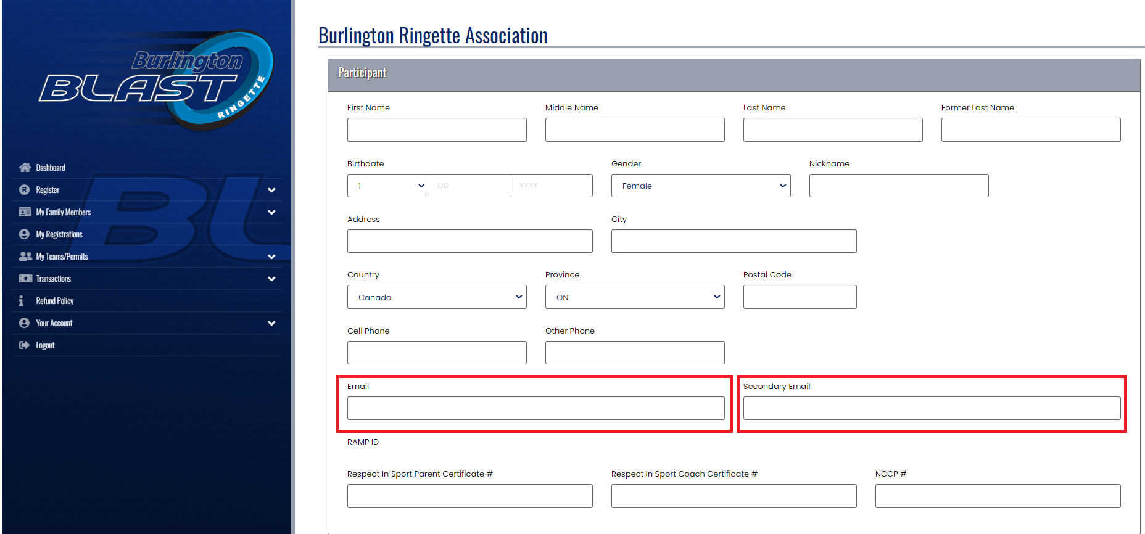The image size is (1145, 534).
Task: Click the Birthdate DD field
Action: point(470,186)
